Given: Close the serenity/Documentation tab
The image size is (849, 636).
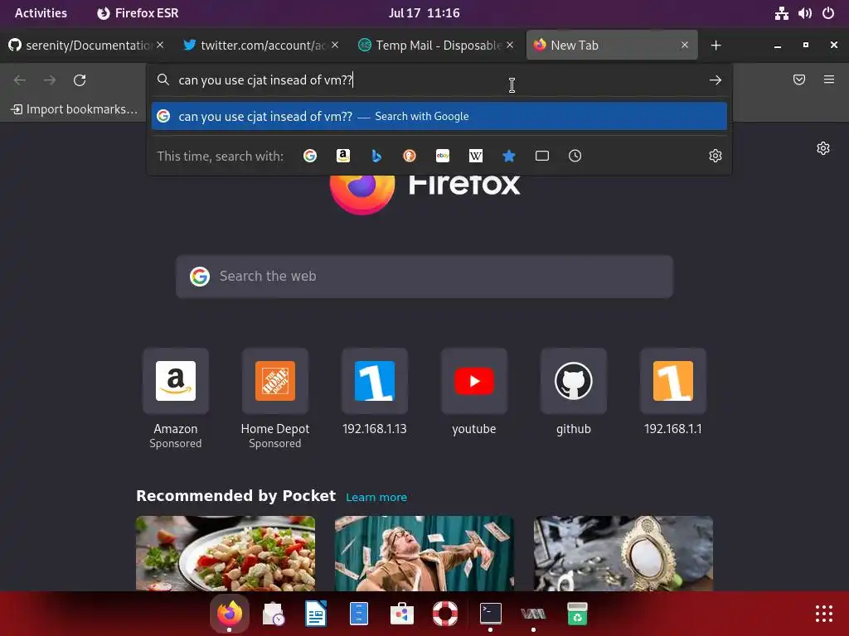Looking at the screenshot, I should [x=160, y=45].
